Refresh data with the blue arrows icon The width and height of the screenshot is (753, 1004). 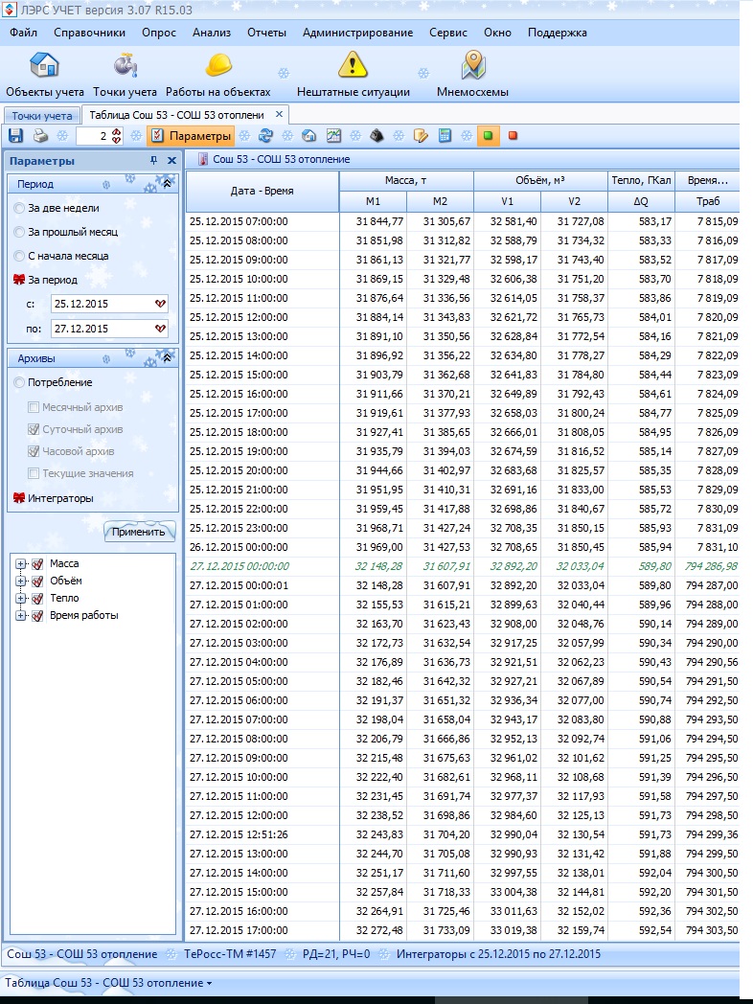pos(265,136)
